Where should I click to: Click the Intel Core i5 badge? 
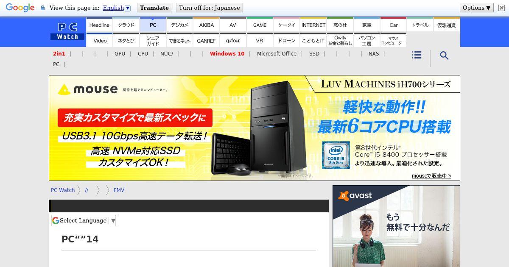[x=336, y=155]
